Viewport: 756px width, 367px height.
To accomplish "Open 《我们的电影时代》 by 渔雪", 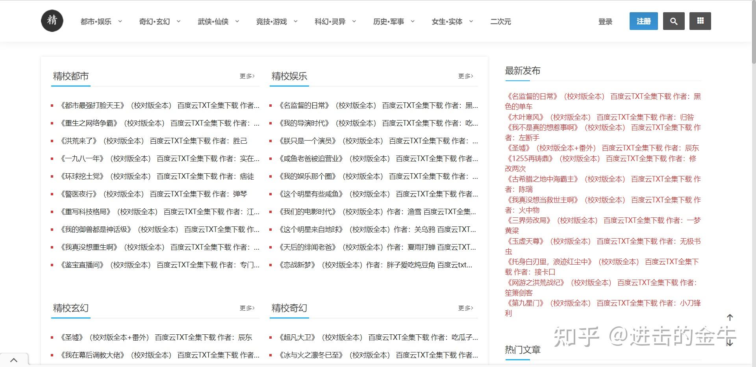I will click(376, 212).
